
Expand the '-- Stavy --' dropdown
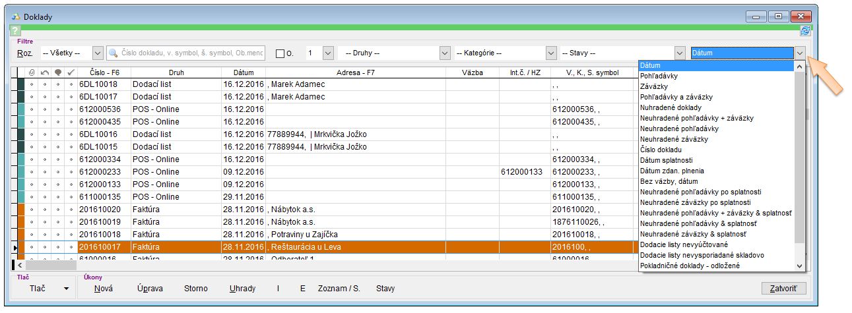click(680, 53)
